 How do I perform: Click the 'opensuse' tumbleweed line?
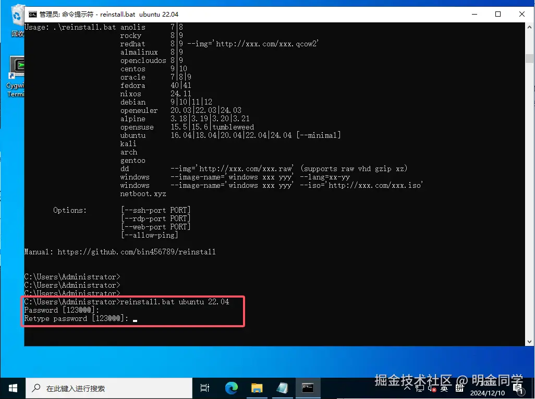point(187,127)
